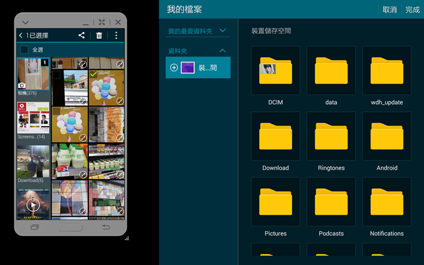This screenshot has height=265, width=424.
Task: Collapse the floating window with the down chevron
Action: [25, 22]
